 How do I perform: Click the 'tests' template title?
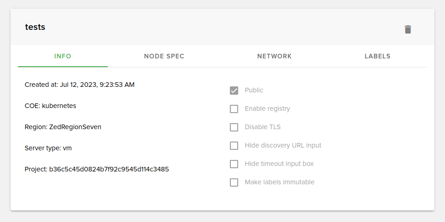(35, 27)
